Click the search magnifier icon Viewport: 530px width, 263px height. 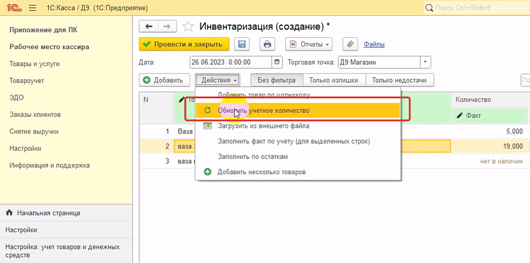(429, 7)
